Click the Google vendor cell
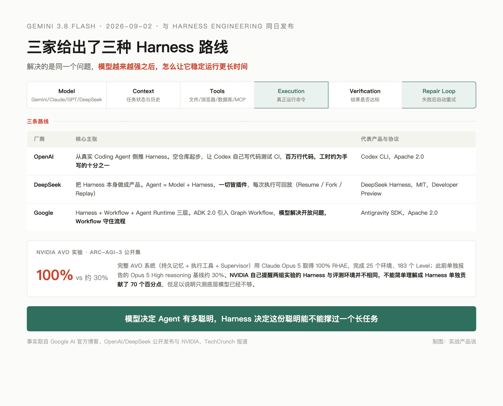Viewport: 503px width, 406px height. click(43, 213)
